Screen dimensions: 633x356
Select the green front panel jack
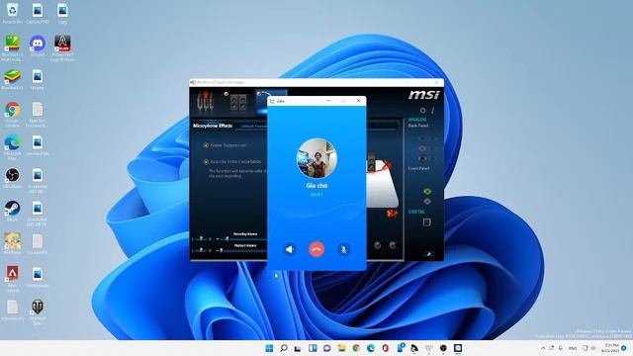click(x=427, y=192)
